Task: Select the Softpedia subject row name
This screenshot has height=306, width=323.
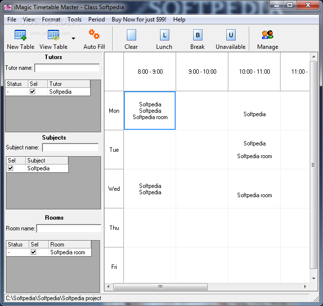Action: [x=39, y=168]
